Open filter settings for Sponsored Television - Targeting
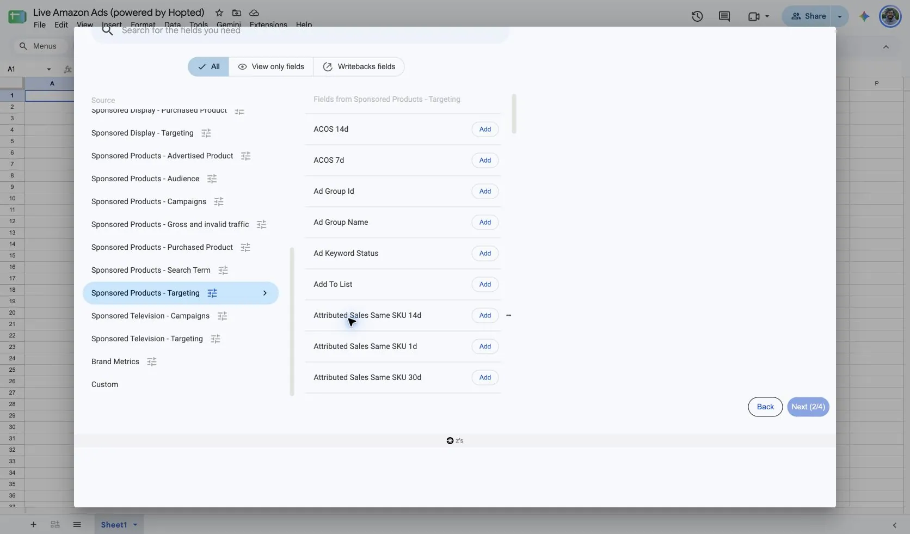The image size is (910, 534). (x=216, y=339)
